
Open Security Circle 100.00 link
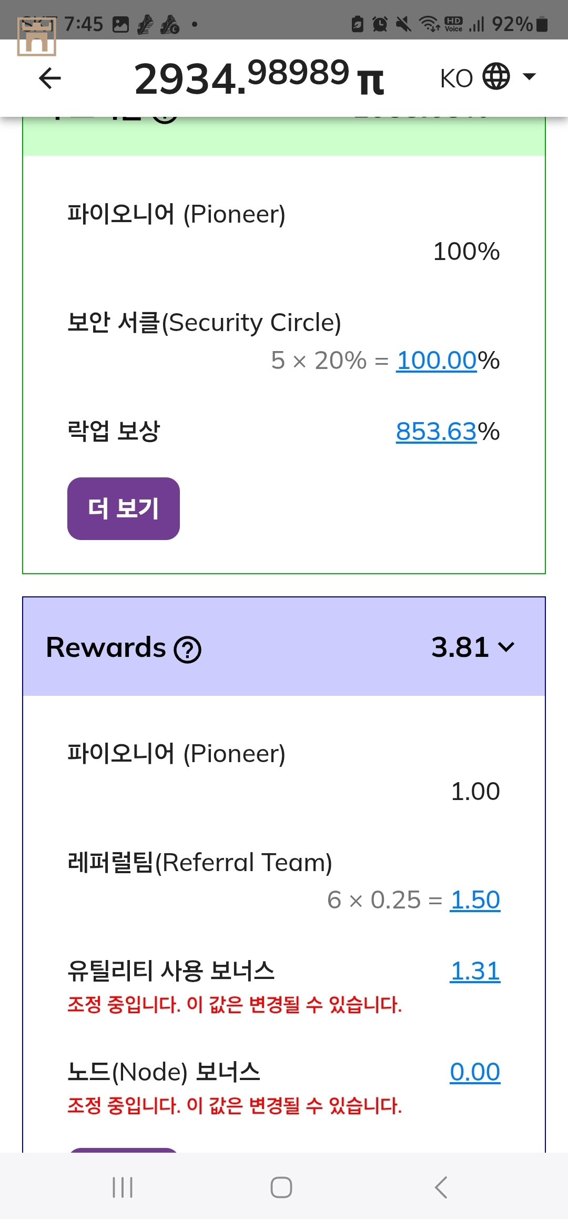coord(437,361)
